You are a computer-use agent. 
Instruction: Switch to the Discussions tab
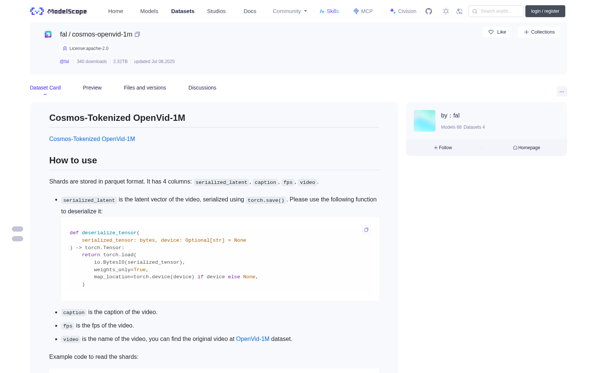pyautogui.click(x=202, y=88)
